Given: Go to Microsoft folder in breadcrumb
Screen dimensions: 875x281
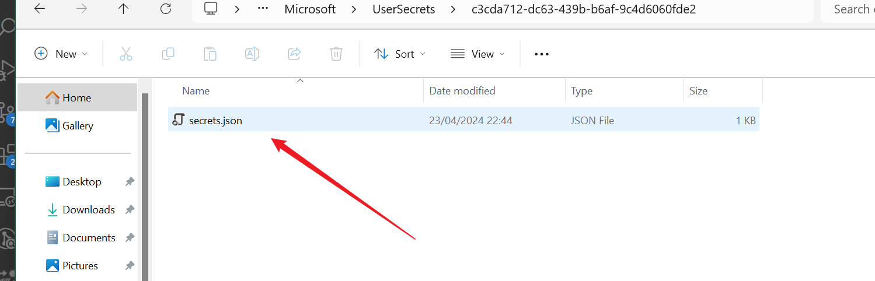Looking at the screenshot, I should [x=310, y=9].
